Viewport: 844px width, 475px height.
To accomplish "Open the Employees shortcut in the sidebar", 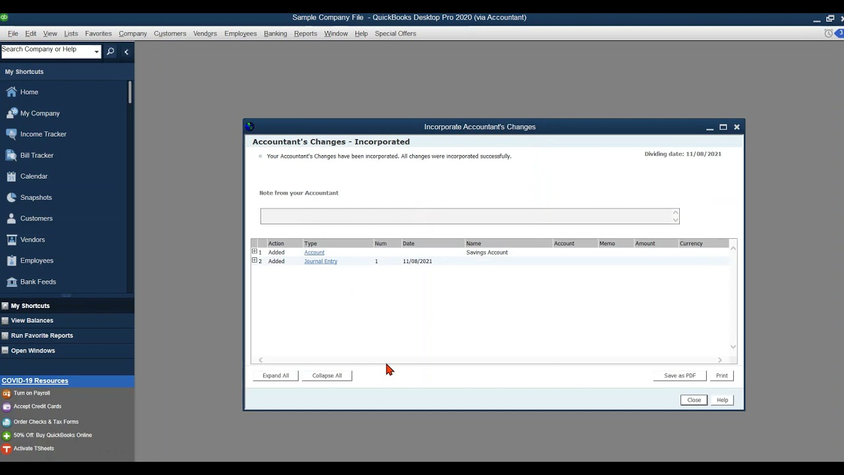I will click(x=36, y=261).
